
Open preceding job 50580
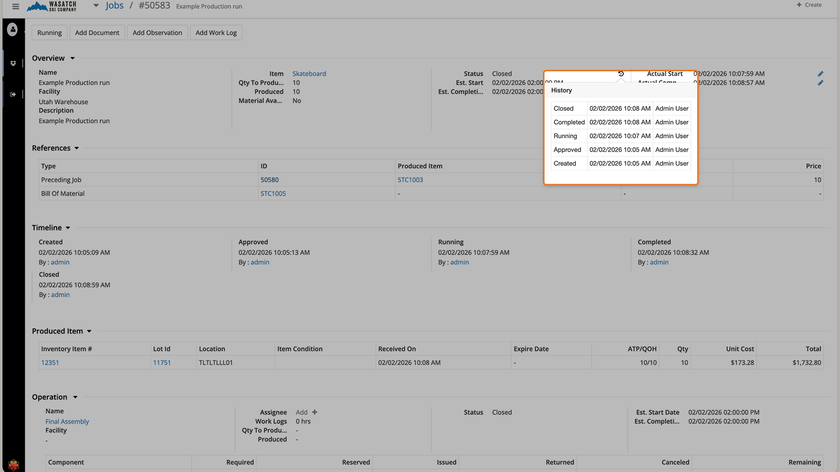(x=269, y=179)
